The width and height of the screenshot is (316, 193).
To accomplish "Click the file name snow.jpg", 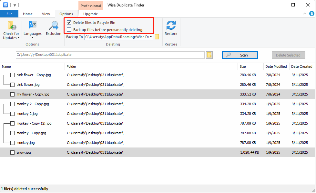I will tap(24, 153).
